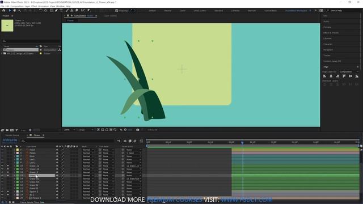The width and height of the screenshot is (363, 204).
Task: Click the Search Help input field
Action: click(344, 11)
